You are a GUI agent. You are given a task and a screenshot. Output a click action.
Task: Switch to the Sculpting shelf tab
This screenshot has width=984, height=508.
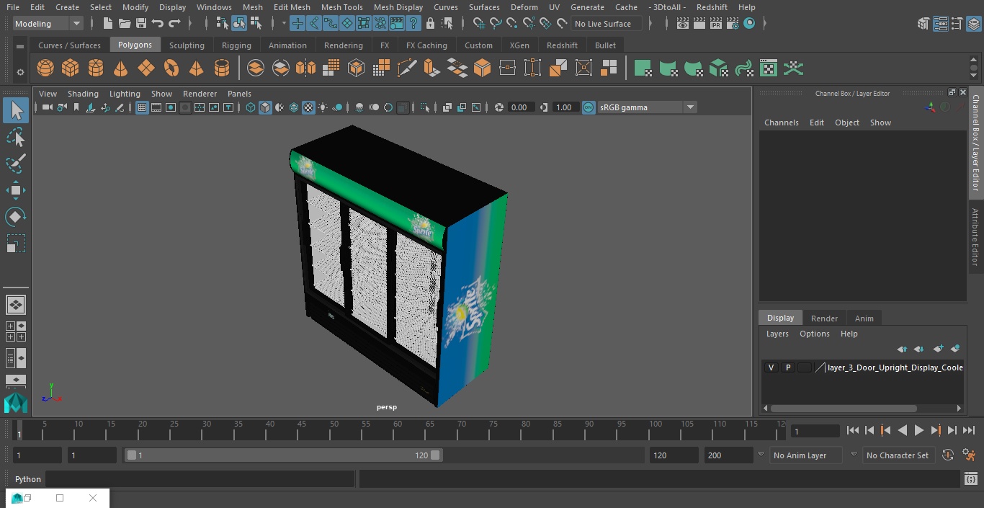187,45
